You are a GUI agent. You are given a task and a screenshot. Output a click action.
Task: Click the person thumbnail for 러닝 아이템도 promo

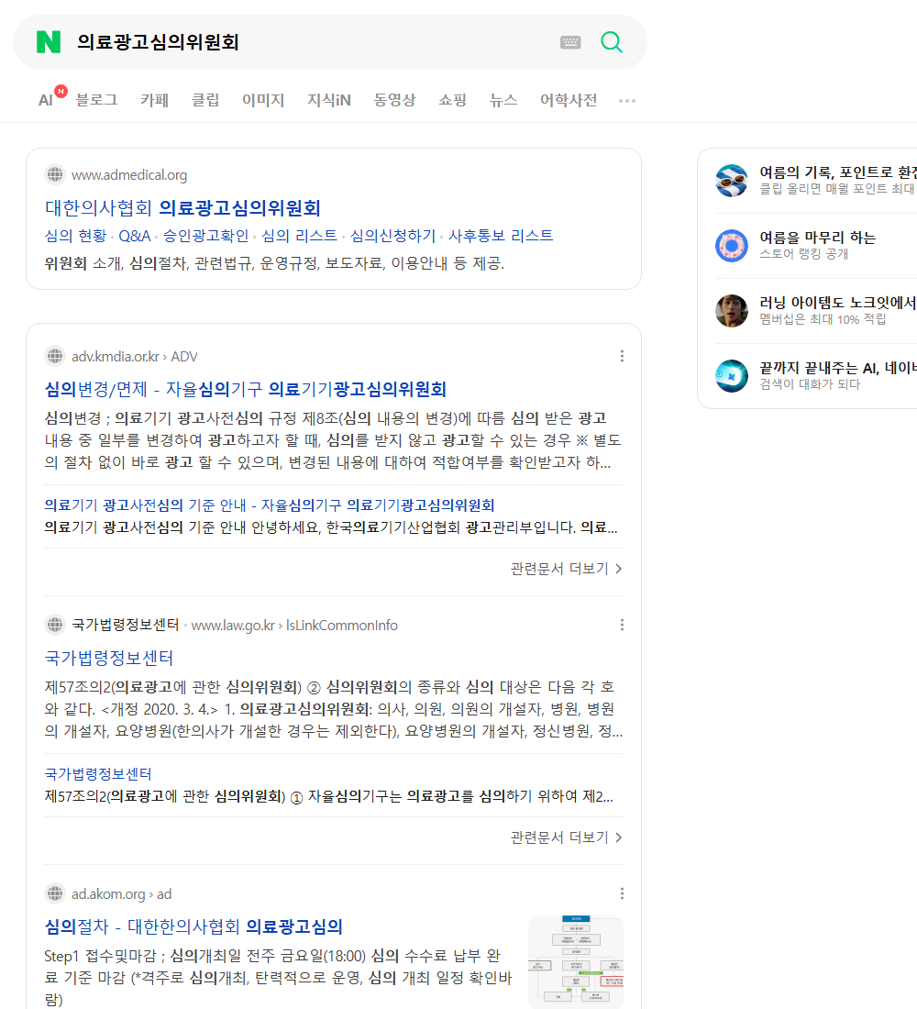pos(732,311)
